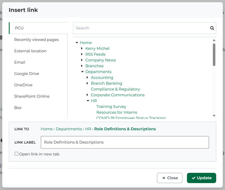The width and height of the screenshot is (225, 190).
Task: Open the OneDrive source tab
Action: tap(23, 85)
